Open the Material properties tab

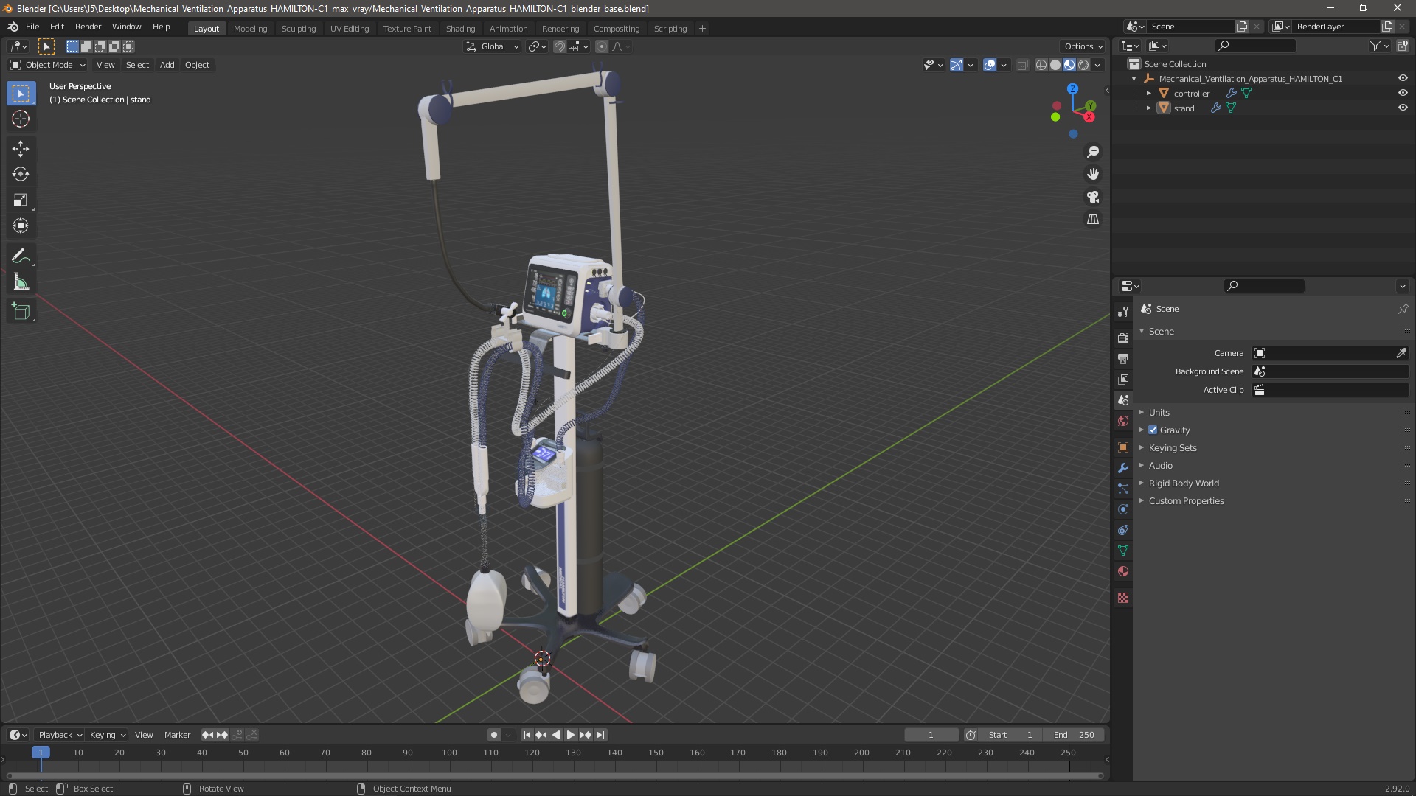coord(1123,571)
